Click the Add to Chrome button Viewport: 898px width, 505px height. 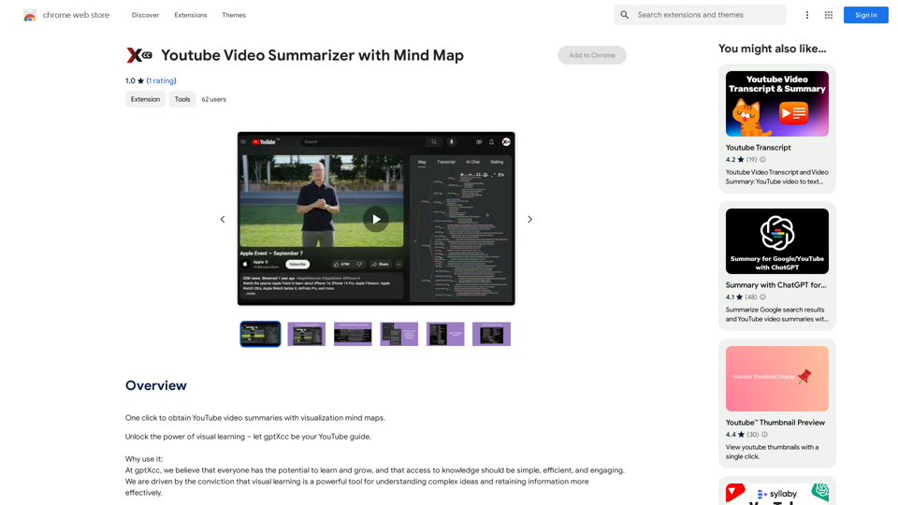pos(592,55)
